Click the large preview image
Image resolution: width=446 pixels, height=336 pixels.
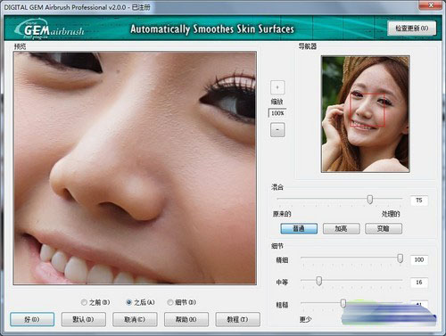click(135, 168)
